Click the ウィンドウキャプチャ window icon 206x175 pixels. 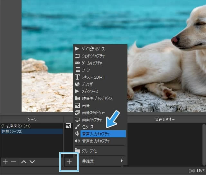(x=77, y=56)
